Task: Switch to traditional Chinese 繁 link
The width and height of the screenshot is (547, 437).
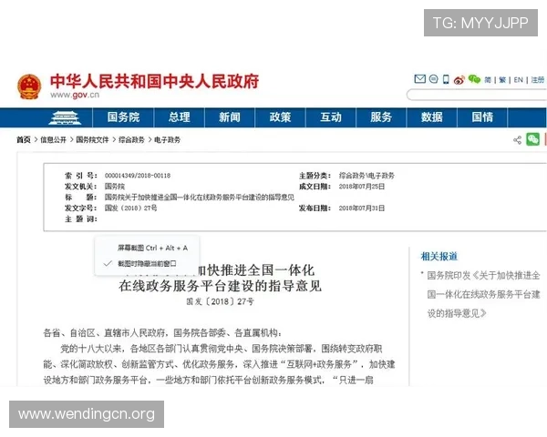Action: click(x=502, y=80)
